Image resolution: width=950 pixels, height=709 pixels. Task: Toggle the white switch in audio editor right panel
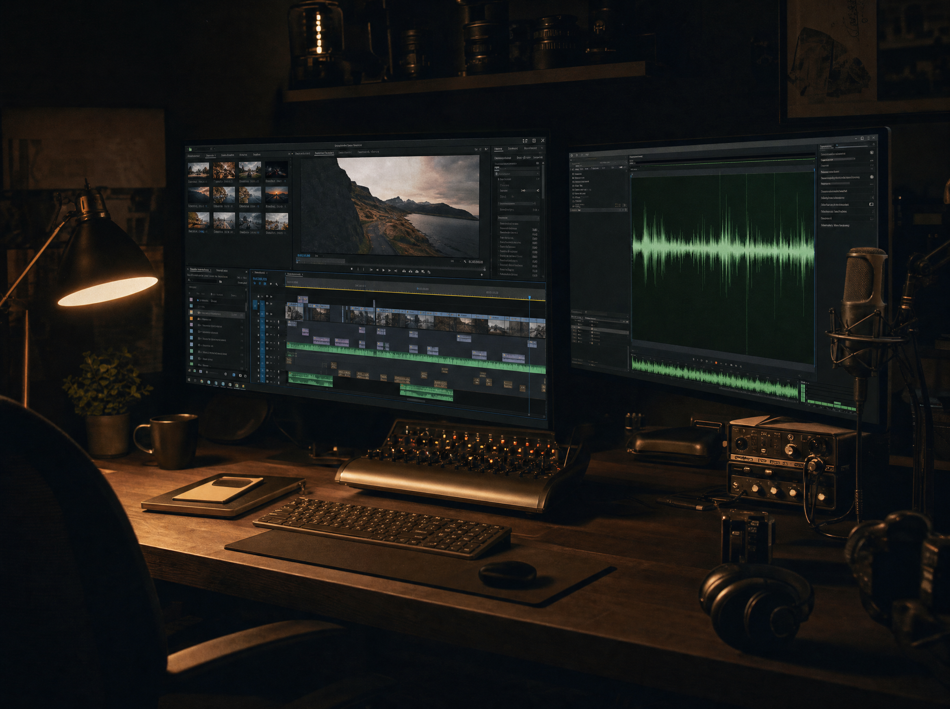pyautogui.click(x=872, y=205)
